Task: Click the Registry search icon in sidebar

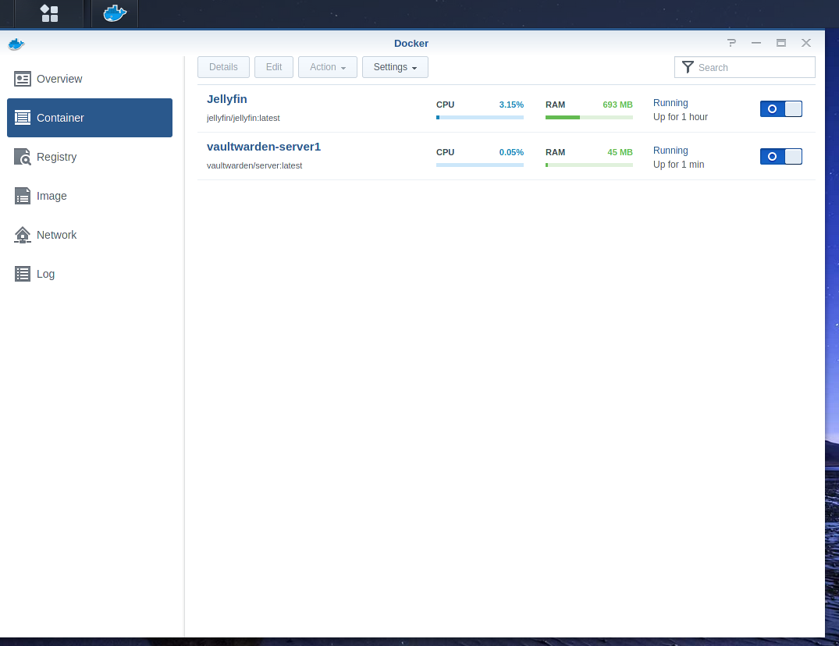Action: click(23, 157)
